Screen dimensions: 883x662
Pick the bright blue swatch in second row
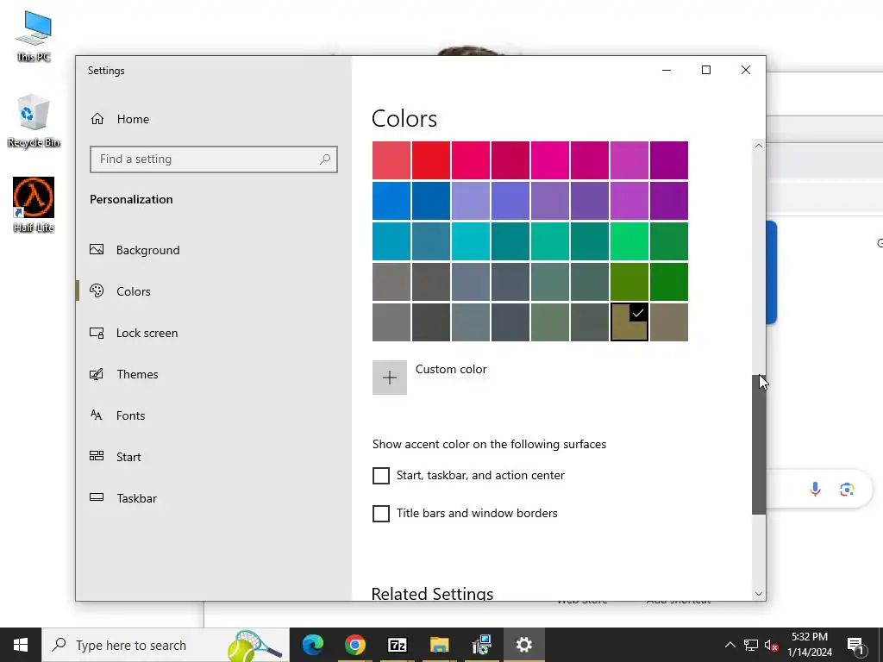point(391,200)
